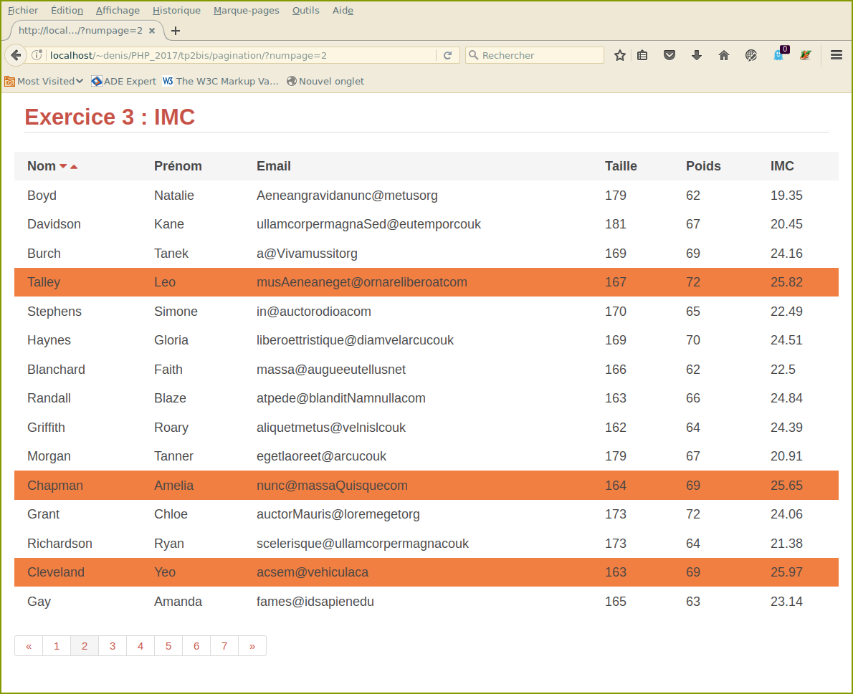Screen dimensions: 853x694
Task: Sort Nom column descending with down arrow
Action: [63, 167]
